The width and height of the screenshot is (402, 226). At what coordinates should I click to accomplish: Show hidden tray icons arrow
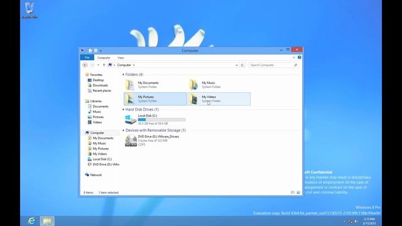coord(344,222)
